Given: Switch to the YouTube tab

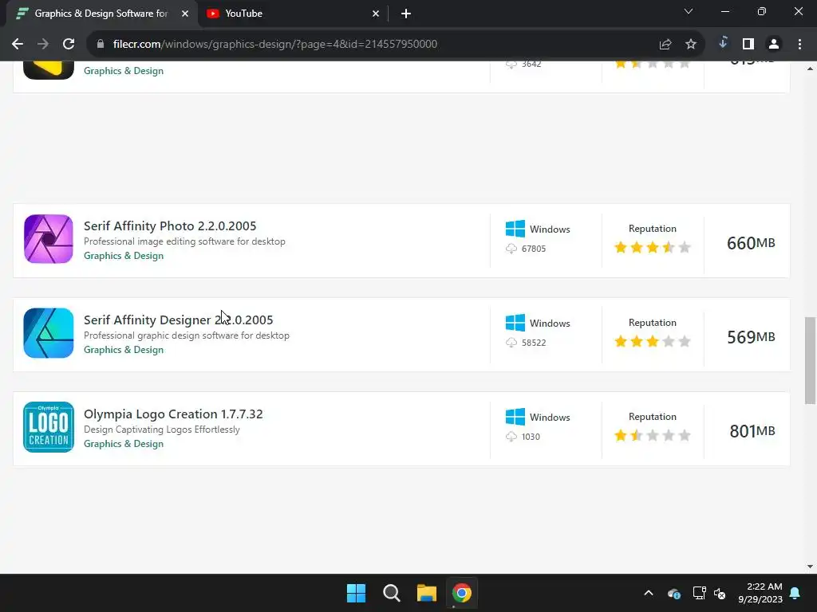Looking at the screenshot, I should tap(292, 14).
